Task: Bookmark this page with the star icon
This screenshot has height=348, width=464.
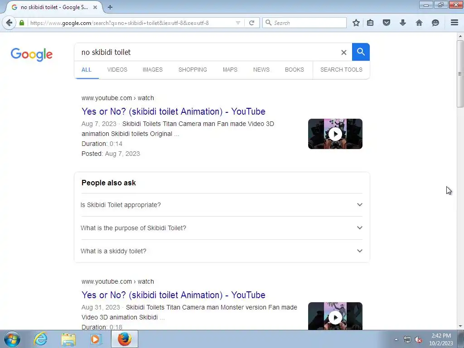Action: 356,23
